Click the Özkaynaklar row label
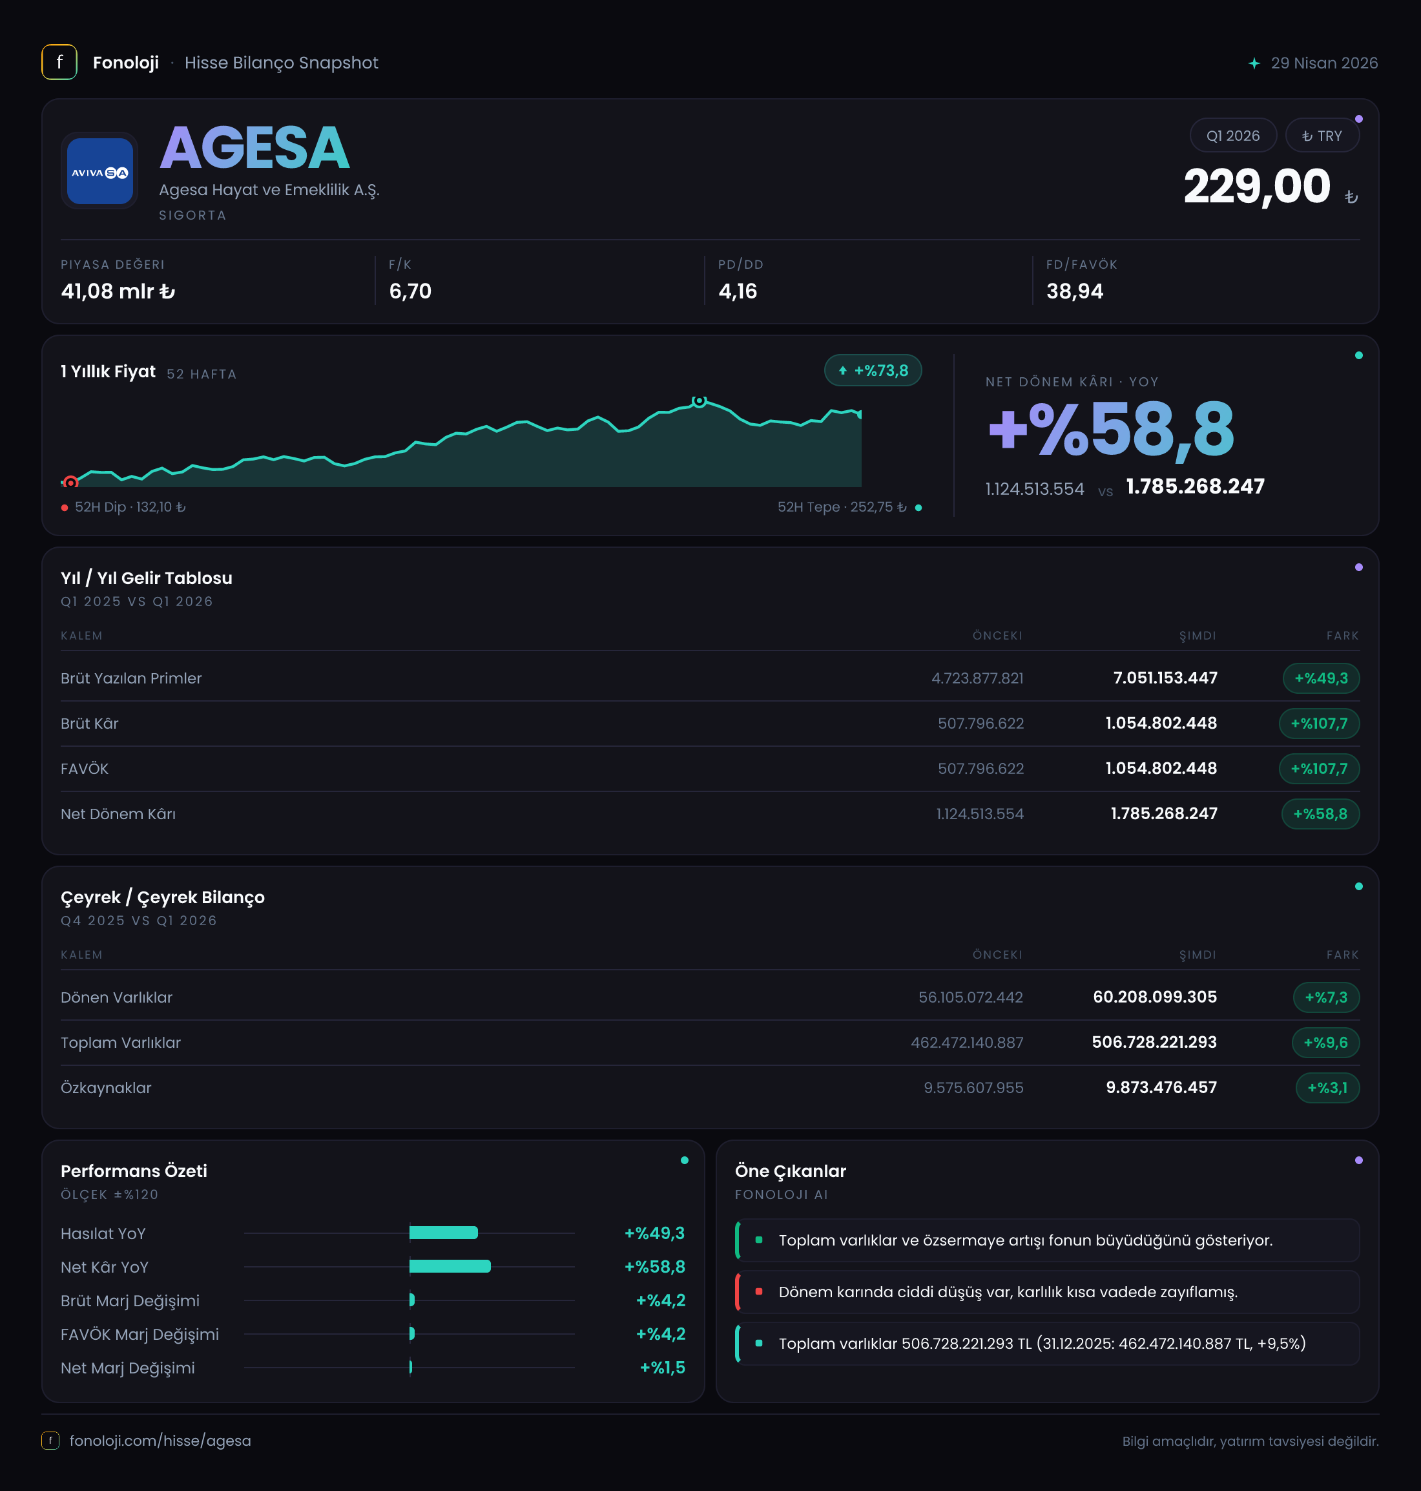 click(106, 1088)
